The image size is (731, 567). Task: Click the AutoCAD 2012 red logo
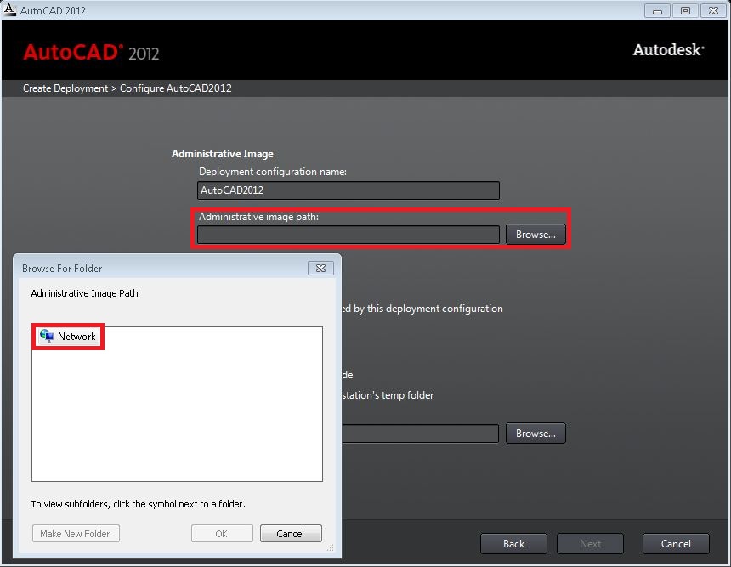coord(92,53)
